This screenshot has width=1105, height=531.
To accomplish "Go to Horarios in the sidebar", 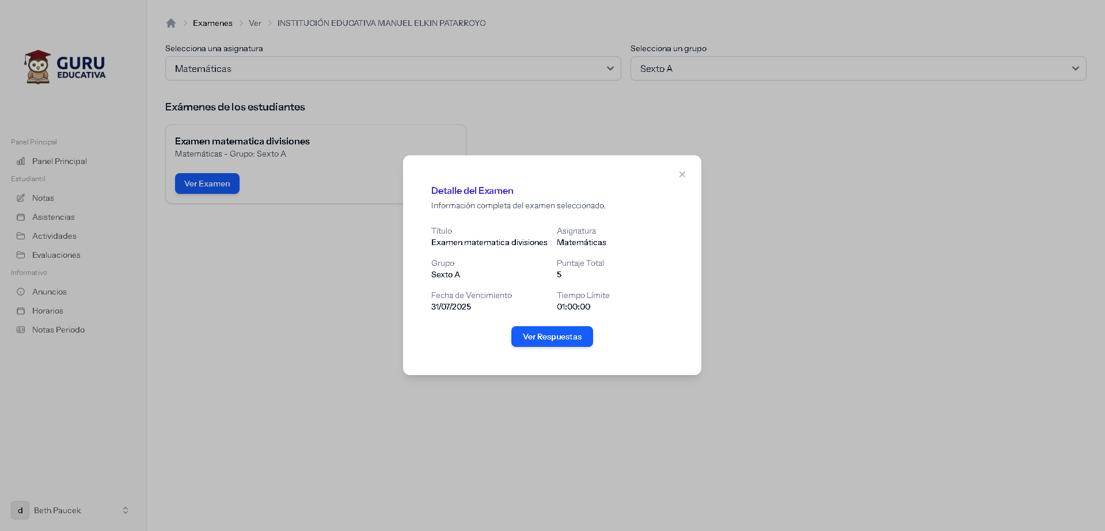I will click(47, 311).
